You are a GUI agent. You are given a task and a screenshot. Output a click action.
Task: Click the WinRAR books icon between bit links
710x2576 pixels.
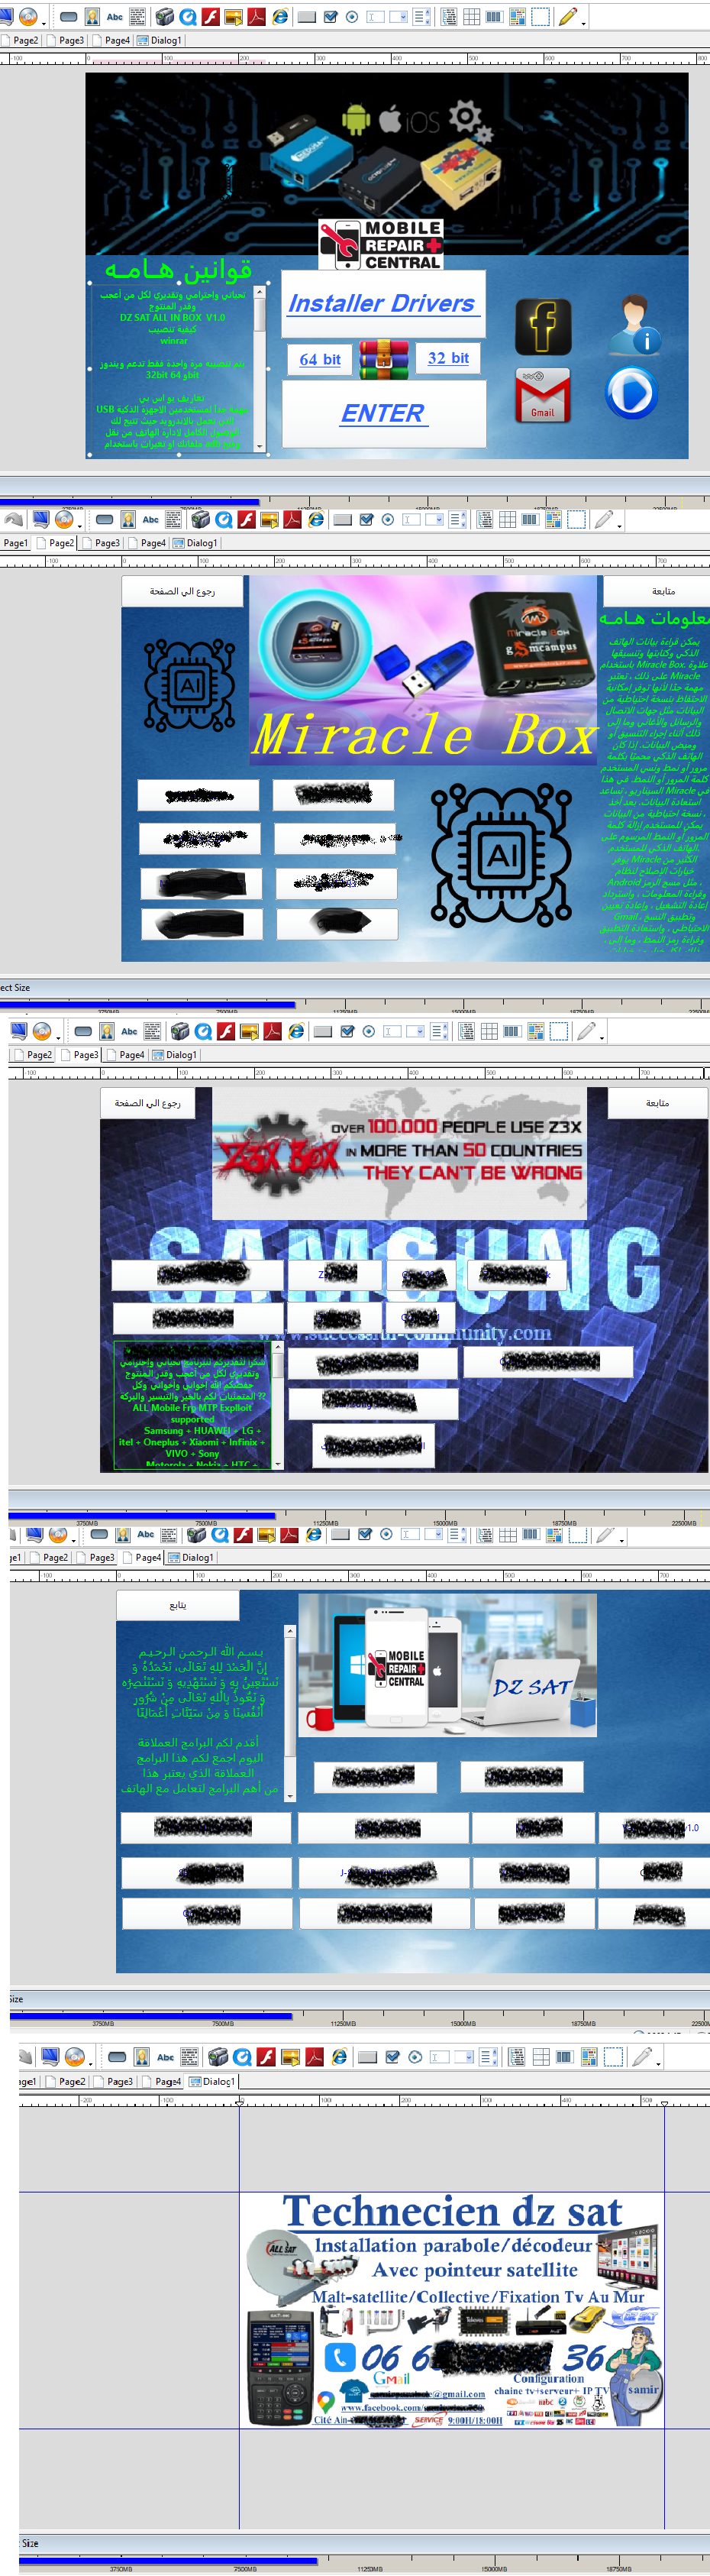384,360
